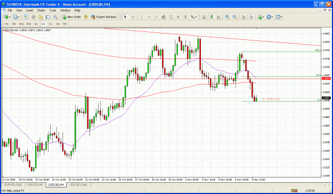Switch chart to Candlesticks mode
The image size is (333, 194).
212,17
